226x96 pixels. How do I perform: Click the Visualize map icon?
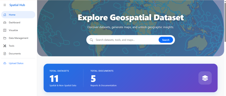pyautogui.click(x=5, y=30)
